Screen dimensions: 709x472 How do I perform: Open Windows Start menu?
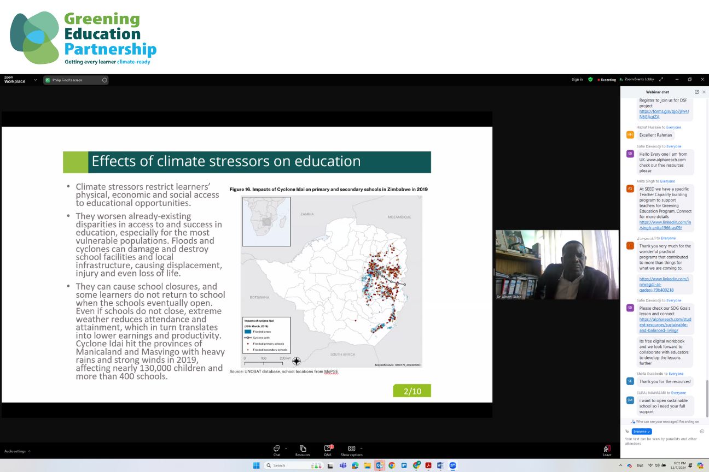coord(255,465)
